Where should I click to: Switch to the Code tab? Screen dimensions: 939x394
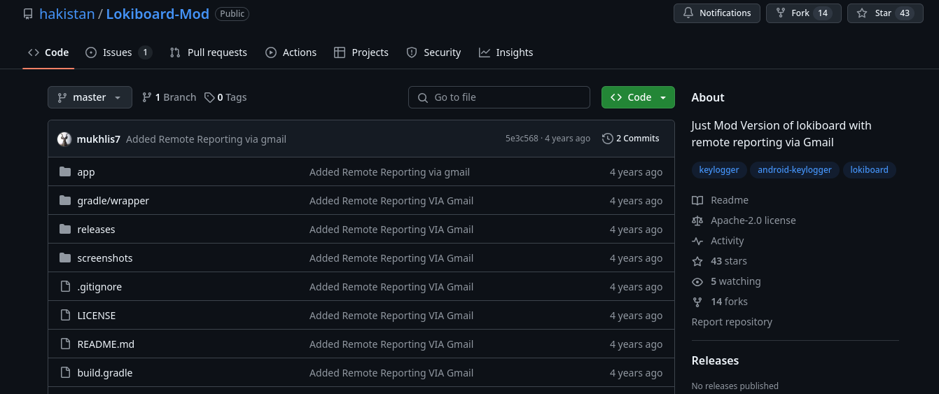(48, 52)
